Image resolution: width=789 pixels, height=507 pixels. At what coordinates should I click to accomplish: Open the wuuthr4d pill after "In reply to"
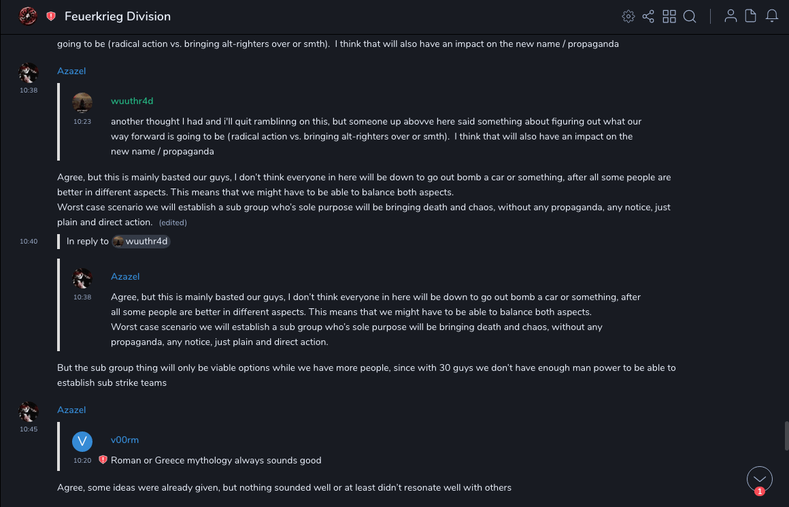(141, 241)
